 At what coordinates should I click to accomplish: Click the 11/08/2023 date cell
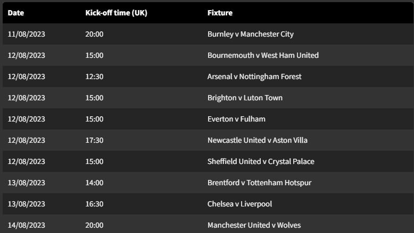click(x=27, y=34)
